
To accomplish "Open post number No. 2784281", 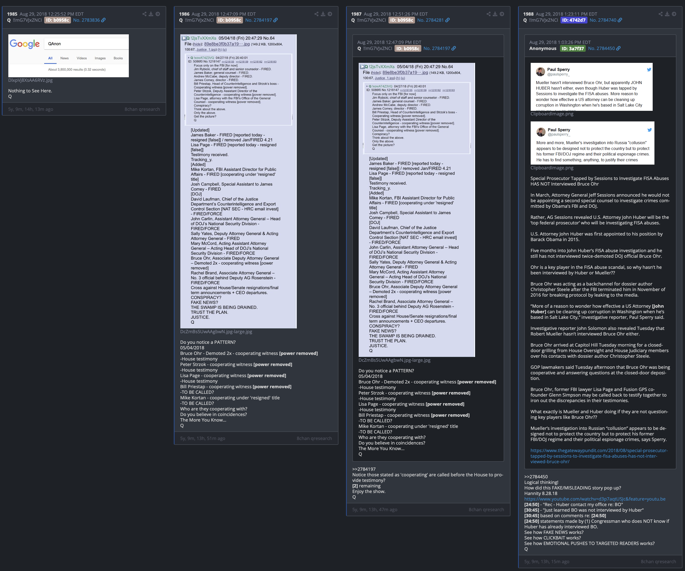I will [x=430, y=20].
